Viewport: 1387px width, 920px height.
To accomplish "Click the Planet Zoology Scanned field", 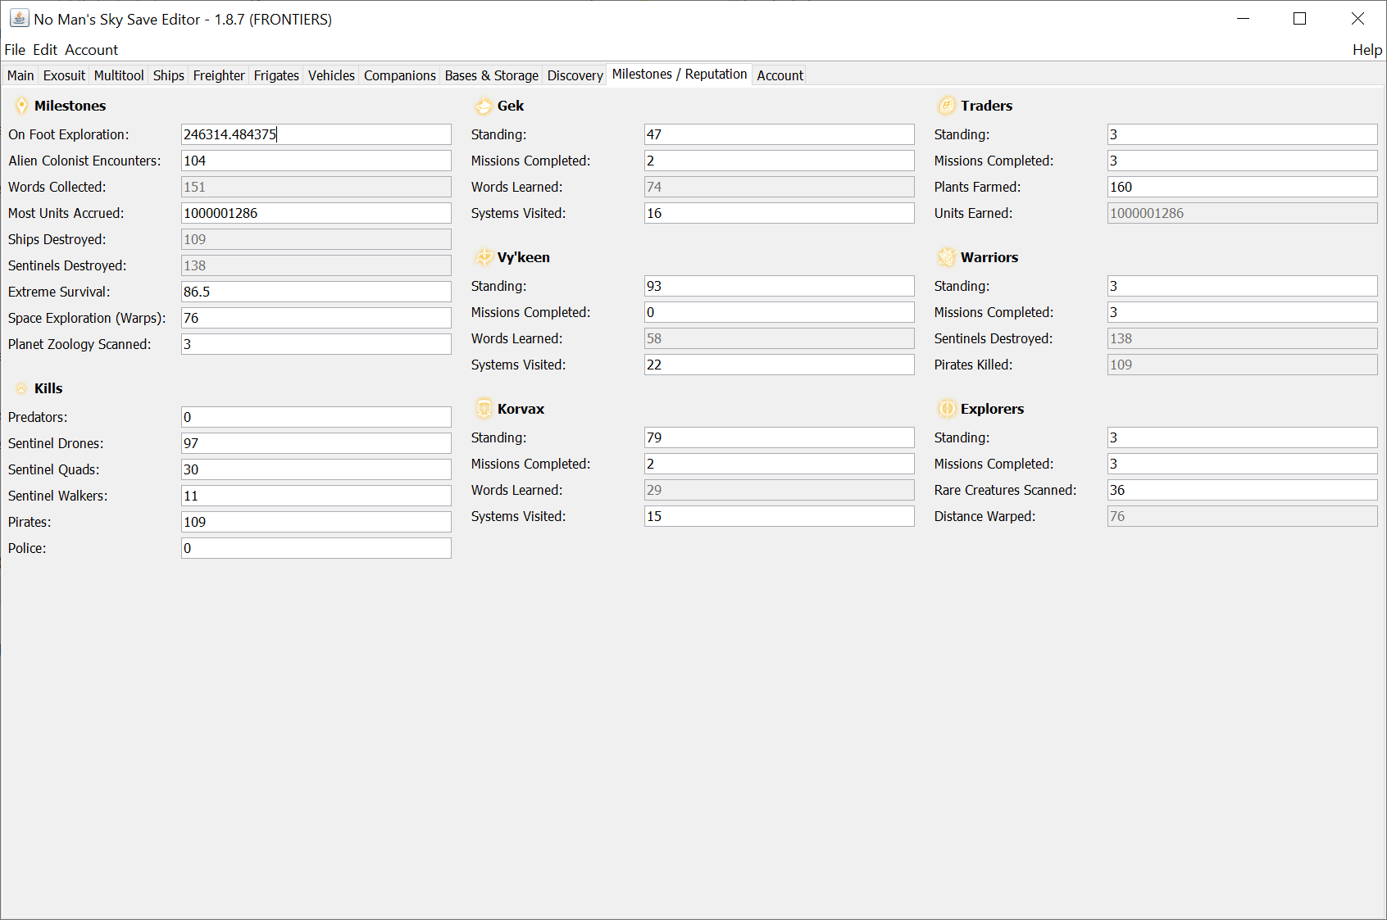I will (x=316, y=344).
